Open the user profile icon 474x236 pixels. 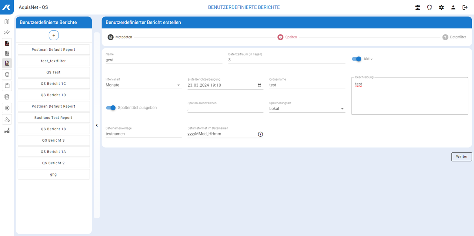pyautogui.click(x=453, y=7)
